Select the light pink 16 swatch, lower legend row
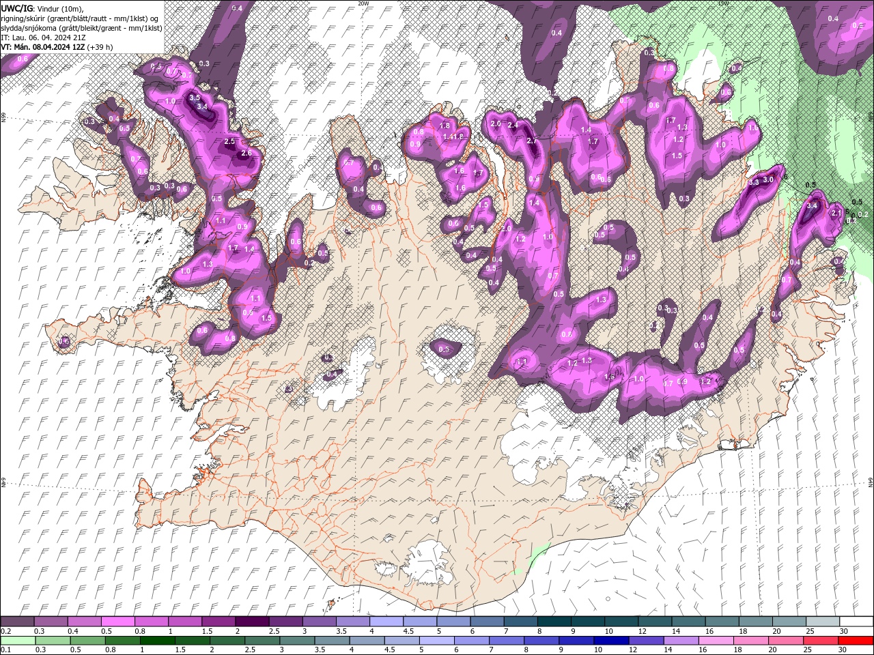The width and height of the screenshot is (874, 655). (715, 641)
